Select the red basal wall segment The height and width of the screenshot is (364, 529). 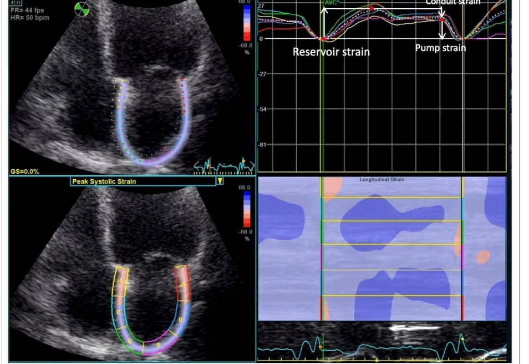pyautogui.click(x=183, y=284)
